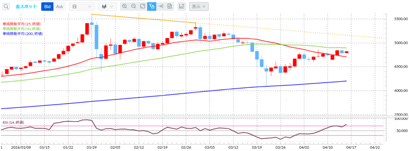Zoom out on the chart
Screen dimensions: 409x151
tap(134, 6)
